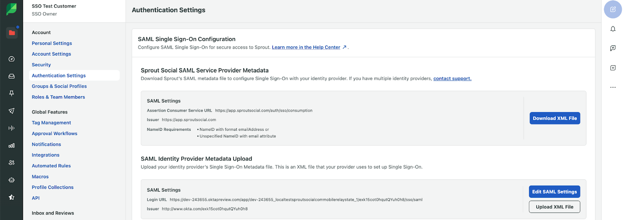Follow the contact support link

pyautogui.click(x=452, y=79)
